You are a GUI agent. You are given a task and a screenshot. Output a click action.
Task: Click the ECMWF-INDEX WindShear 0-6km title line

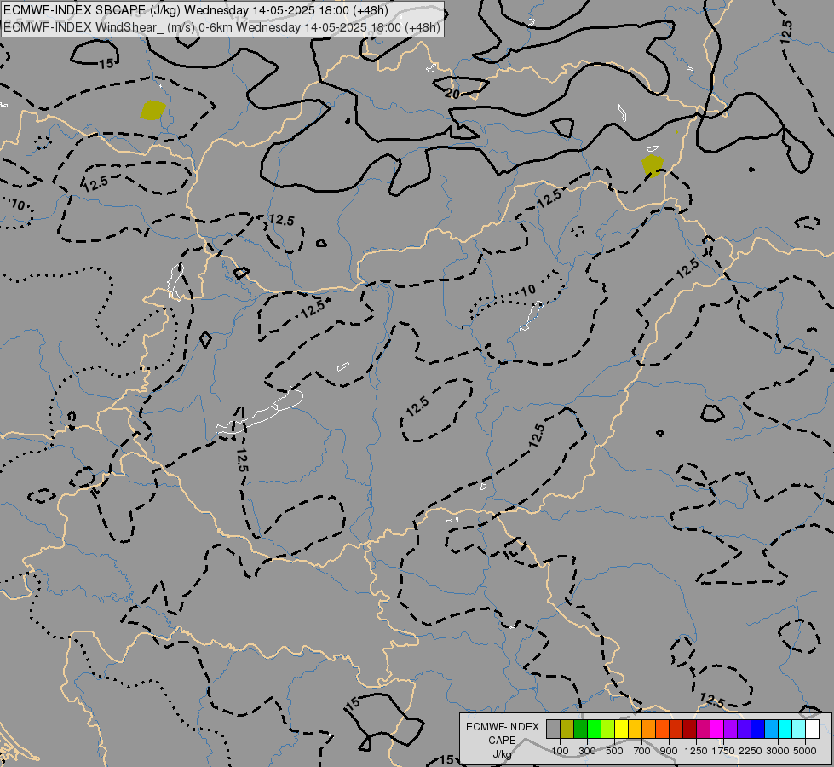(x=221, y=26)
